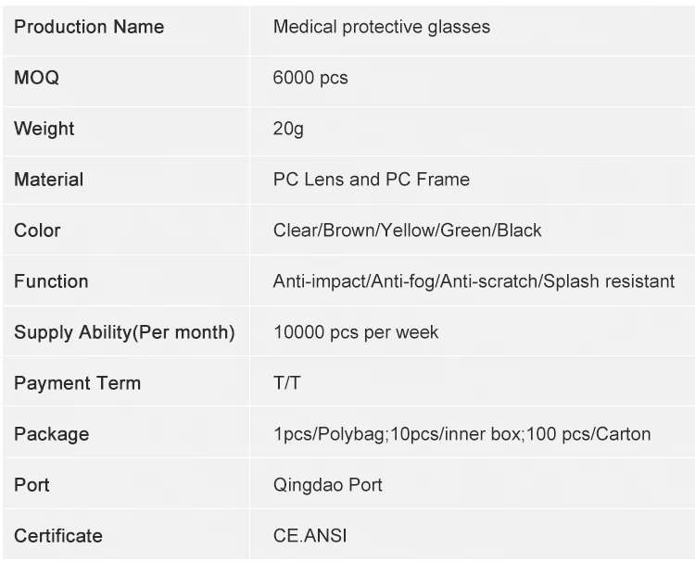695x573 pixels.
Task: Click the "Function" row label
Action: click(51, 281)
